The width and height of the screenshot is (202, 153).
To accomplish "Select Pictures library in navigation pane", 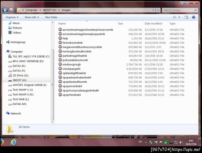I will click(x=15, y=28).
